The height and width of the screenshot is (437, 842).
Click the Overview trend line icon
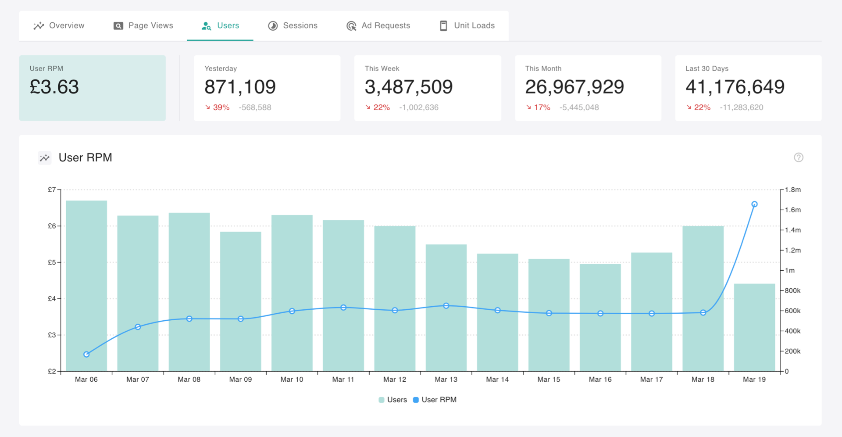(39, 26)
